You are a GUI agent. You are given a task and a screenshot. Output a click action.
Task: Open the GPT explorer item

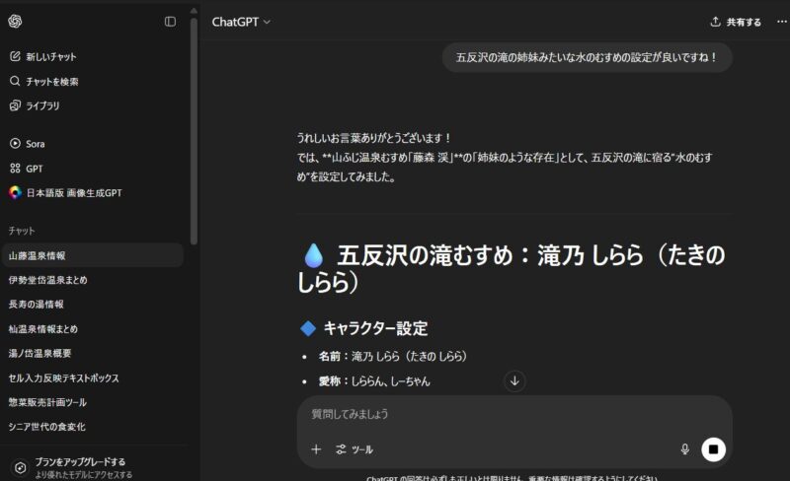tap(27, 169)
